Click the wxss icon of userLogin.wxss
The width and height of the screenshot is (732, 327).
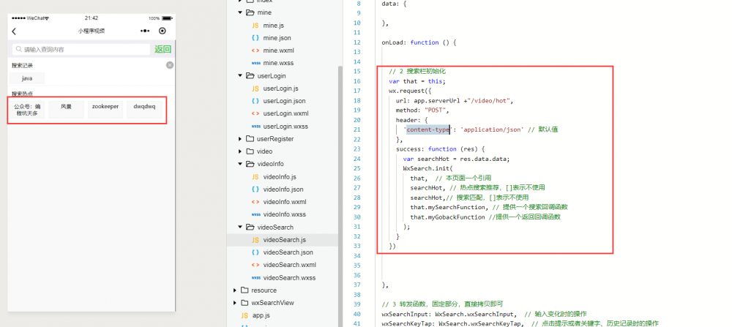(255, 127)
